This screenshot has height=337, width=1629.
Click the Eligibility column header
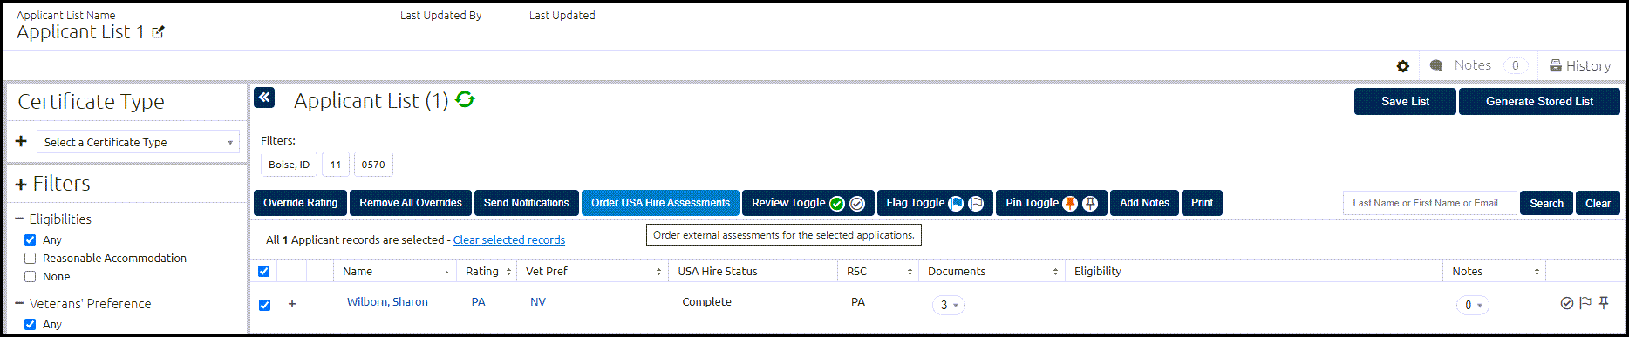1097,272
